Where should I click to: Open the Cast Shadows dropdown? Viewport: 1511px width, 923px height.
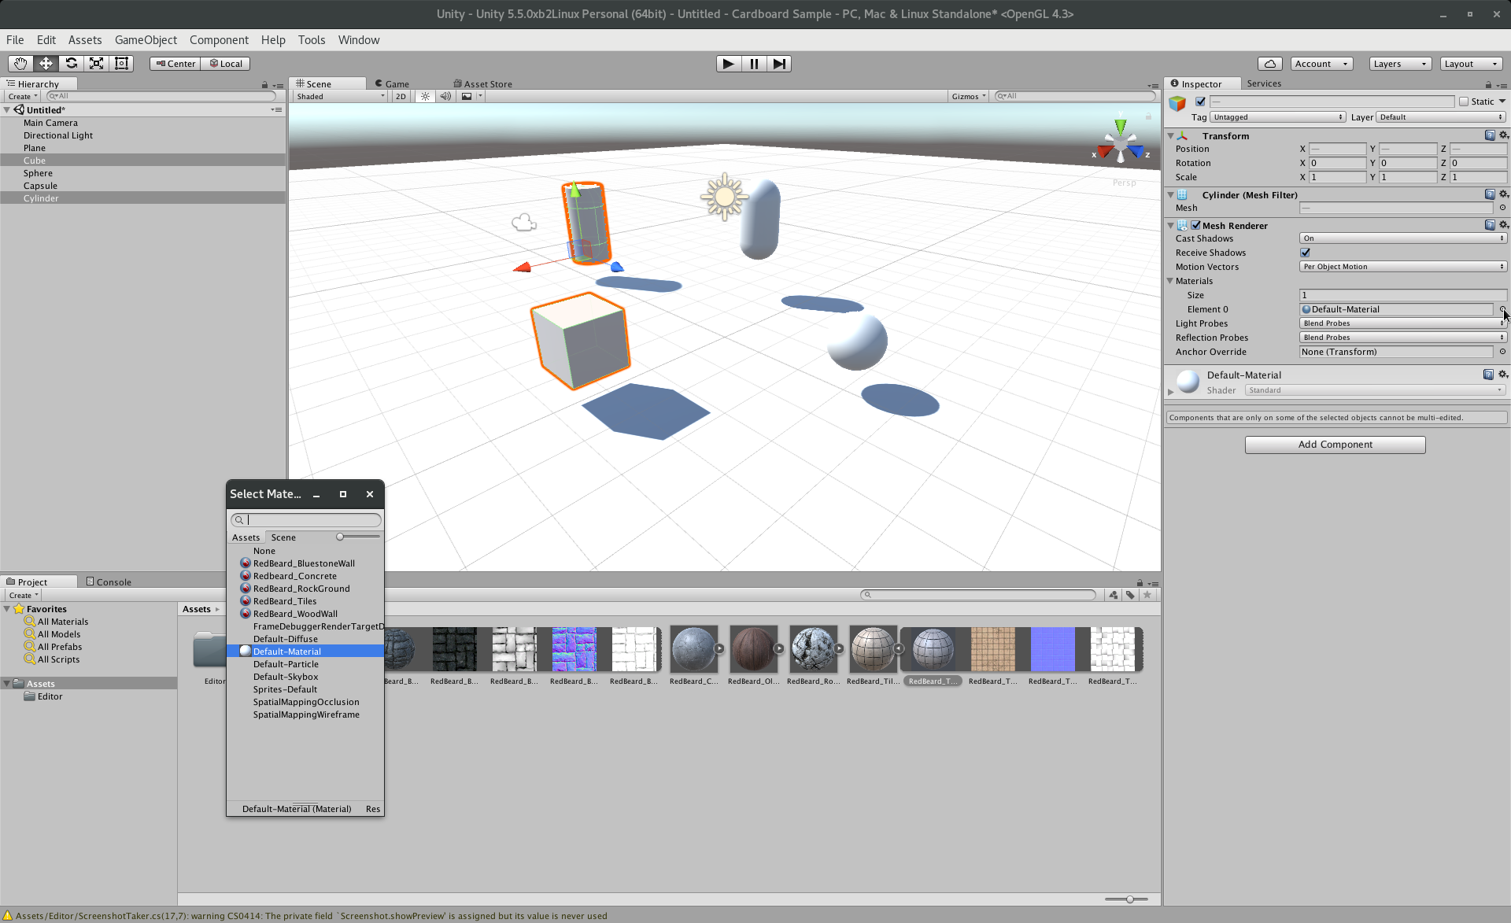[1402, 238]
